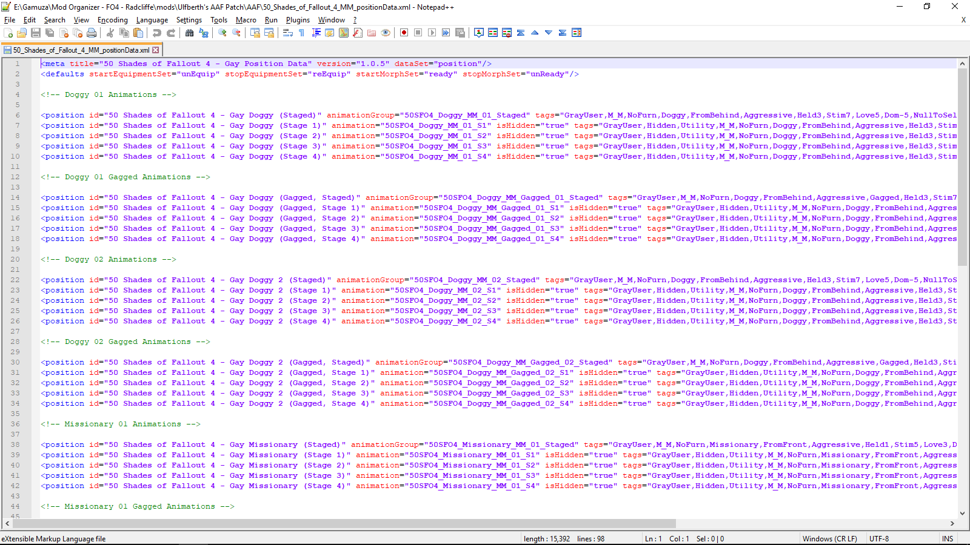This screenshot has height=545, width=970.
Task: Zoom in using the magnifier plus icon
Action: (x=222, y=33)
